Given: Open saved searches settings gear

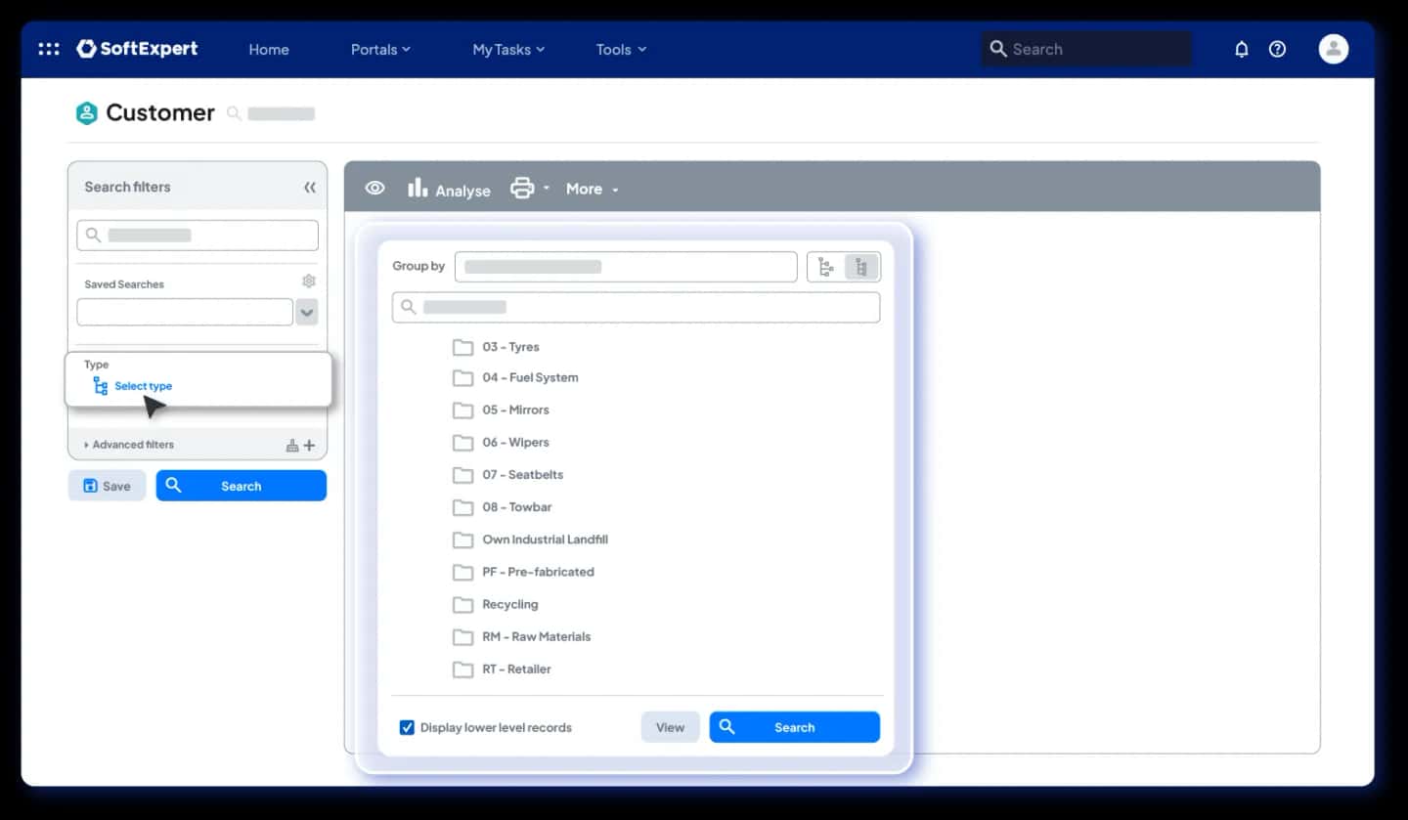Looking at the screenshot, I should (x=309, y=281).
